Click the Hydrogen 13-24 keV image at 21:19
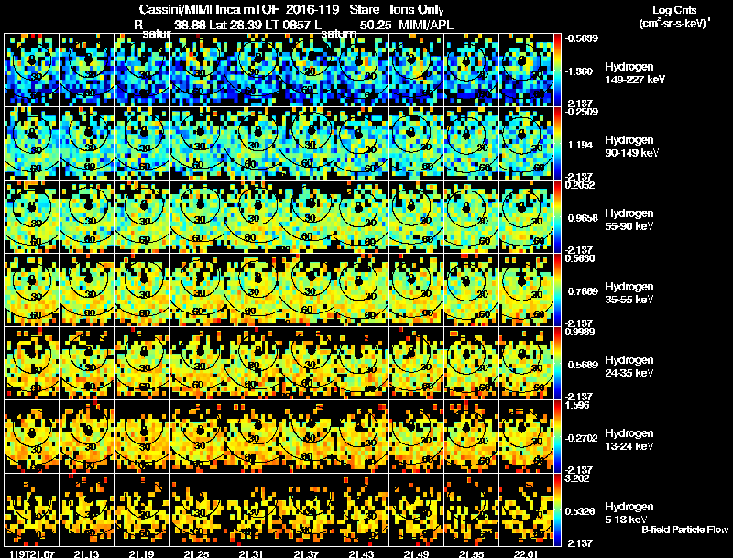733x558 pixels. click(142, 436)
